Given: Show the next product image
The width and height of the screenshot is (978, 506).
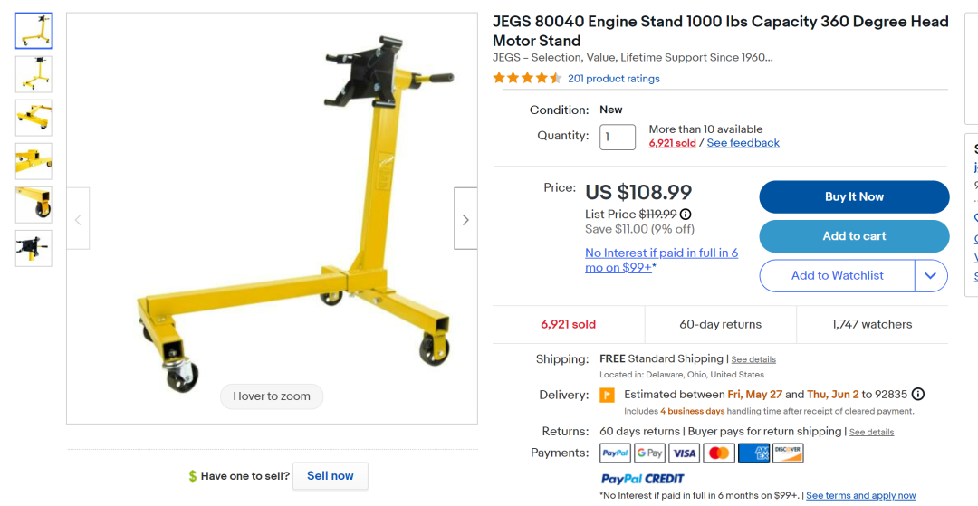Looking at the screenshot, I should (465, 219).
